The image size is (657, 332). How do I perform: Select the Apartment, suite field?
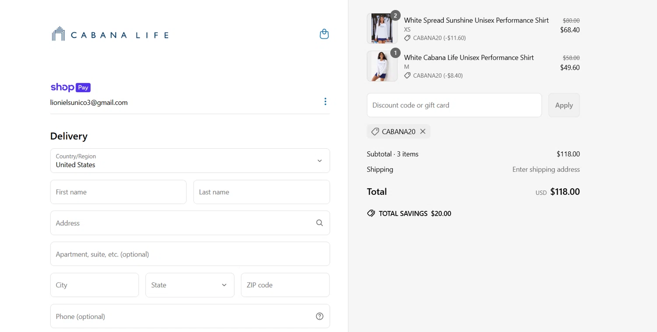point(190,254)
